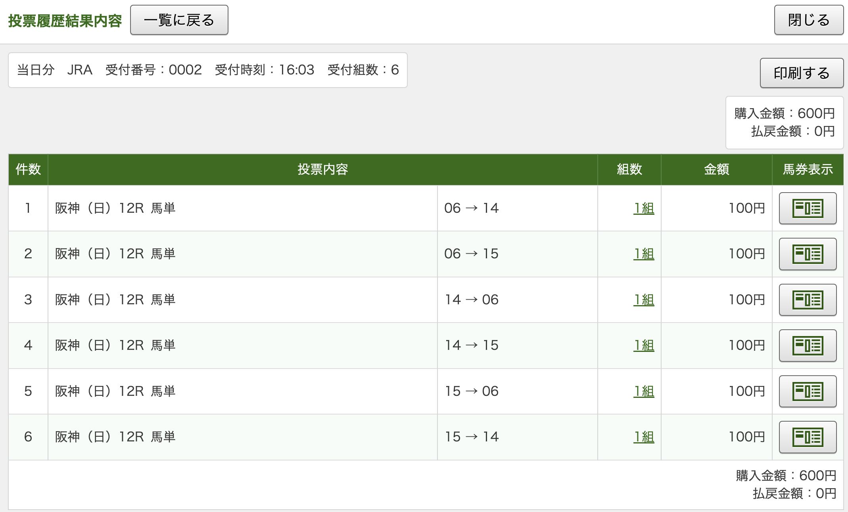Open 1組 link in row 5
The width and height of the screenshot is (848, 512).
pos(644,392)
